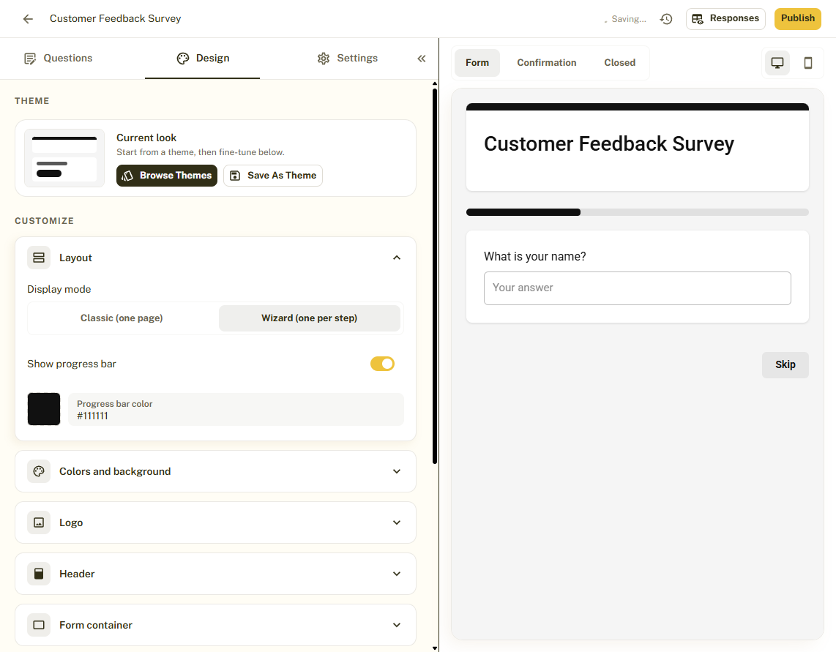The image size is (836, 652).
Task: Open version history clock icon
Action: [x=666, y=18]
